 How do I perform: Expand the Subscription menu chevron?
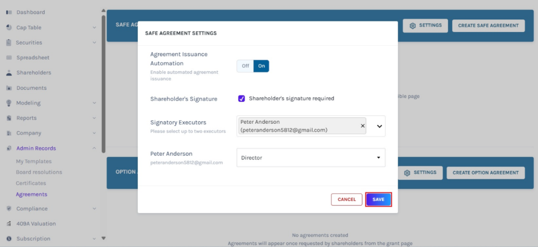95,239
